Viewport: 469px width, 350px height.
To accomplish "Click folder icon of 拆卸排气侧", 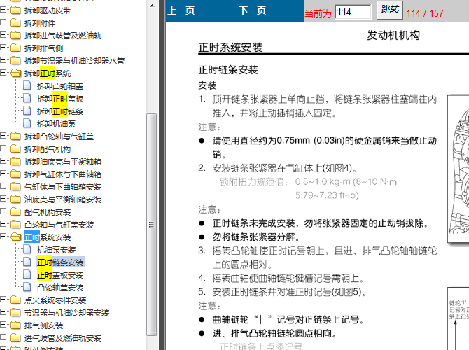I will pos(15,48).
